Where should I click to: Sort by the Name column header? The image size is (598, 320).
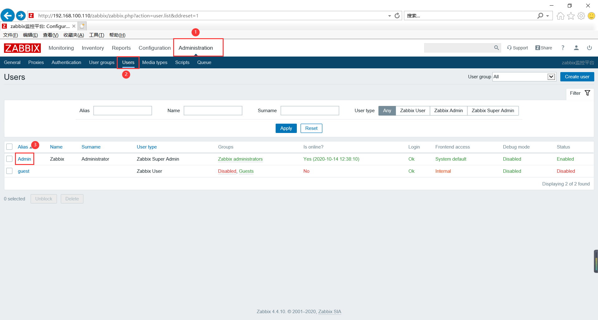pyautogui.click(x=56, y=147)
